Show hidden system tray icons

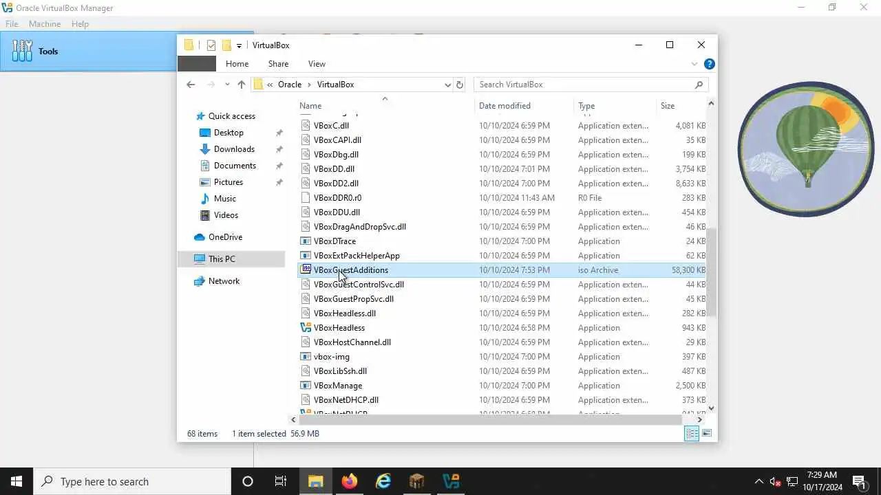click(759, 481)
